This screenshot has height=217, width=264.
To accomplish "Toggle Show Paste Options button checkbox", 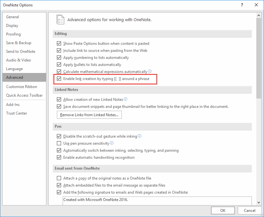I will click(x=59, y=44).
